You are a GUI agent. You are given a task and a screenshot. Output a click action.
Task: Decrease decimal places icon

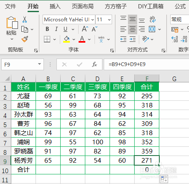[184, 39]
